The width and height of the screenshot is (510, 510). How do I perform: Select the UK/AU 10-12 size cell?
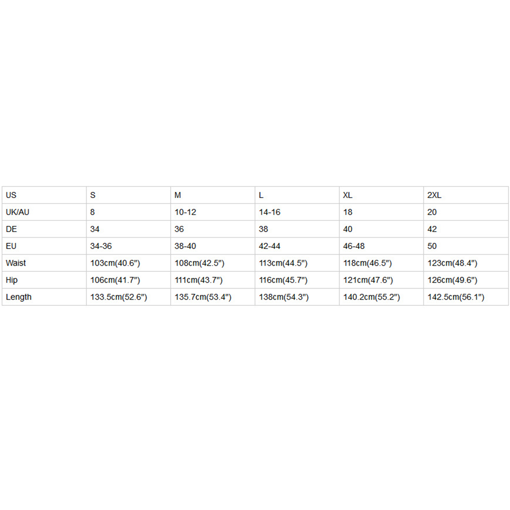(x=185, y=212)
